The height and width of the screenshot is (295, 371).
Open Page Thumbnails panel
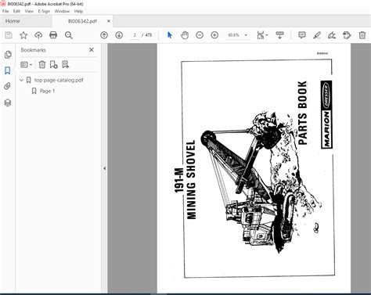point(8,55)
